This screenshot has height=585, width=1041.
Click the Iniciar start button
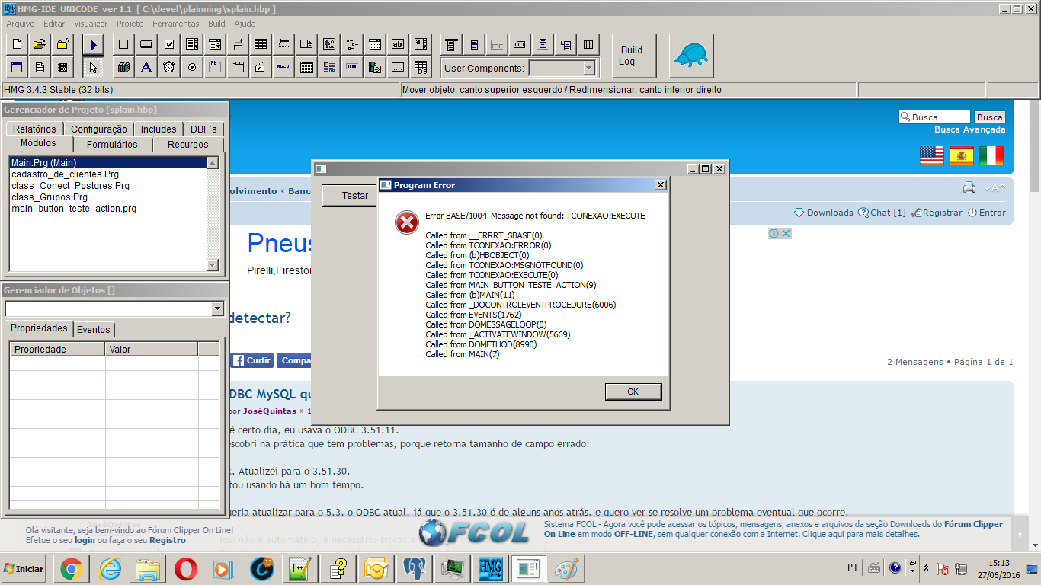pyautogui.click(x=24, y=569)
